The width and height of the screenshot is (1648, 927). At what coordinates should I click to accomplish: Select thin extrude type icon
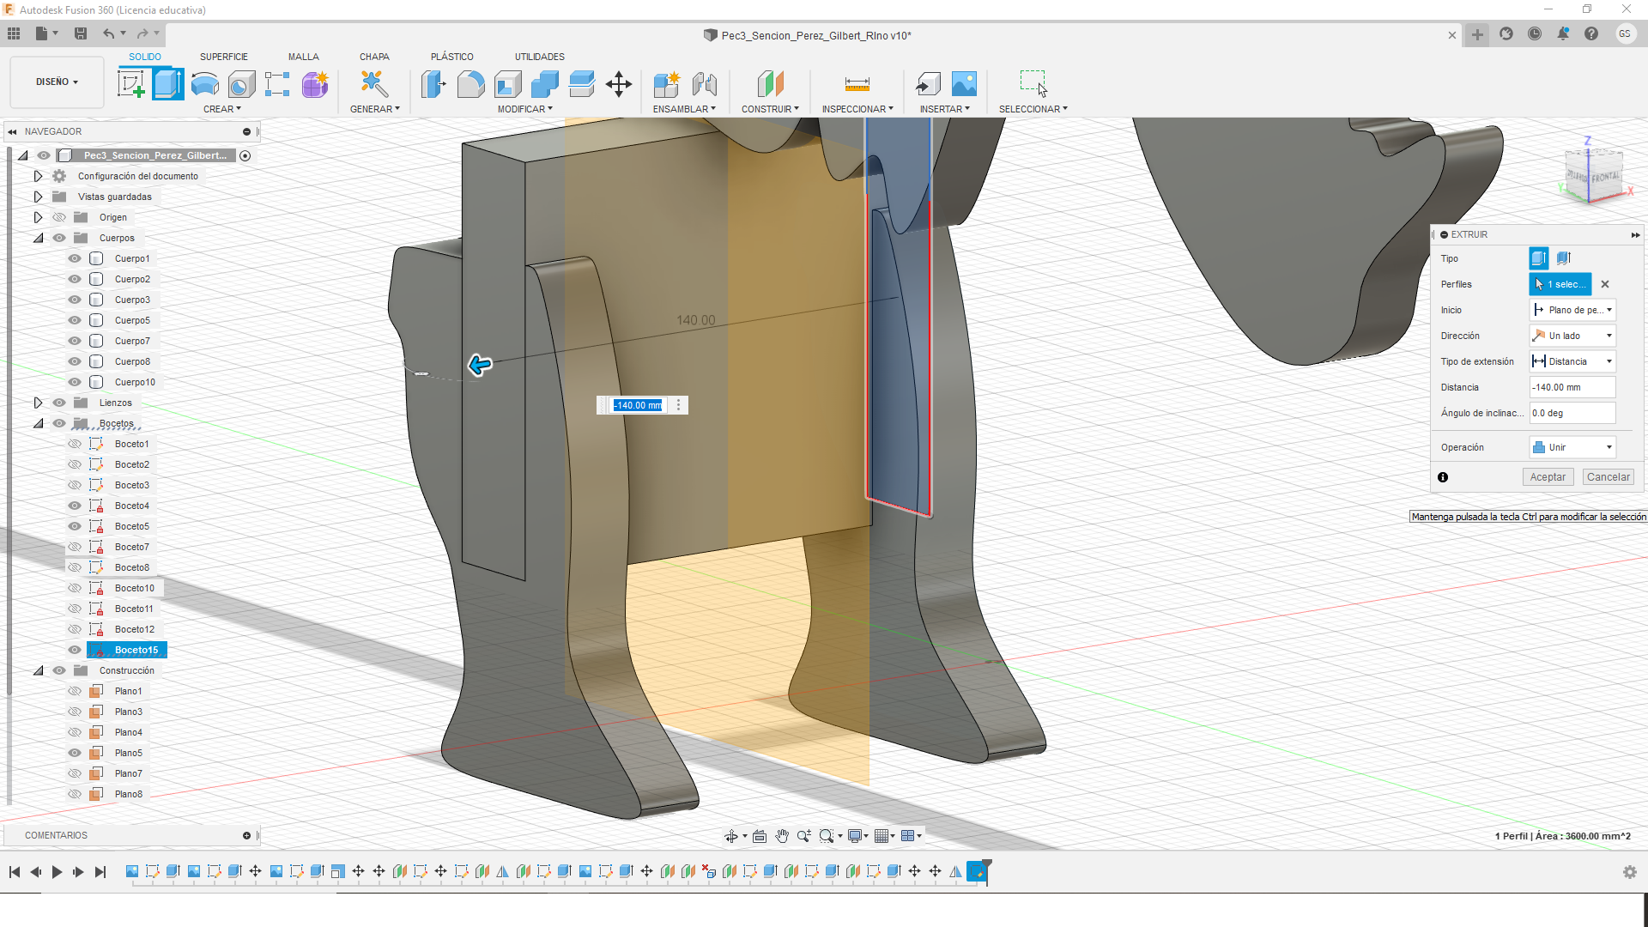[1564, 258]
